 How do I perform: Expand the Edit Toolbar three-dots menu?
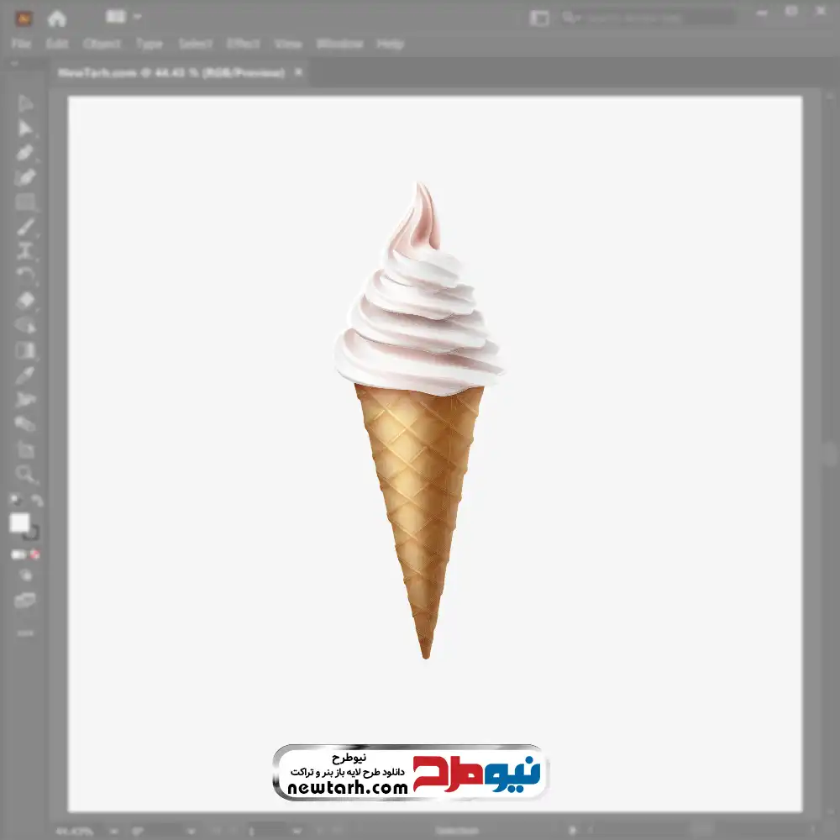coord(25,632)
